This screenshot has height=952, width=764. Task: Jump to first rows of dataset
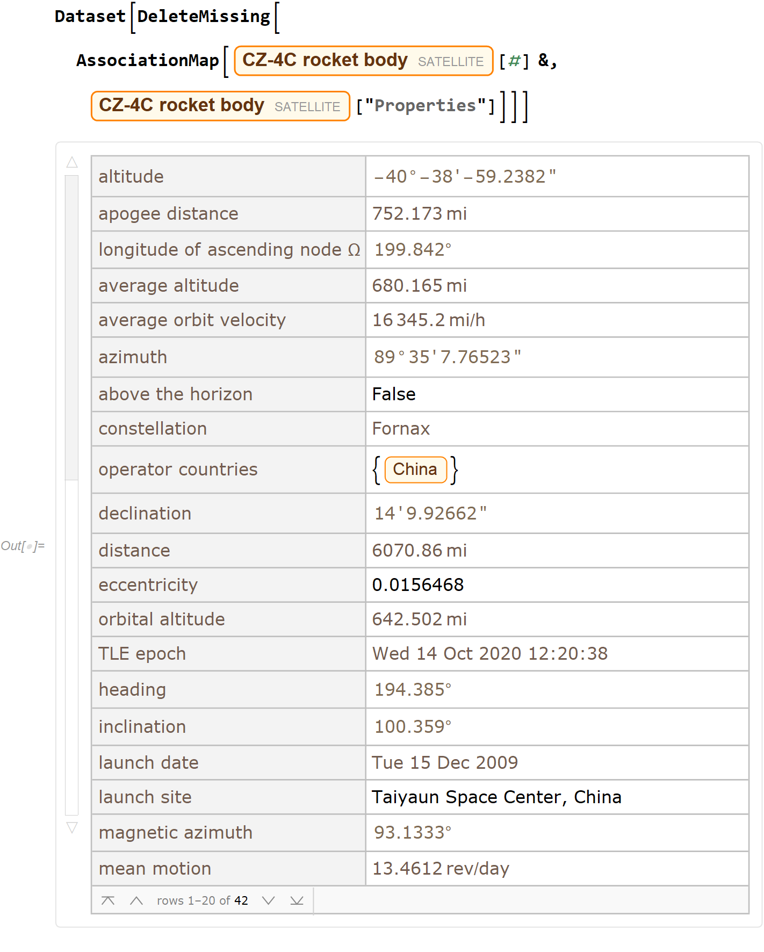click(x=108, y=900)
